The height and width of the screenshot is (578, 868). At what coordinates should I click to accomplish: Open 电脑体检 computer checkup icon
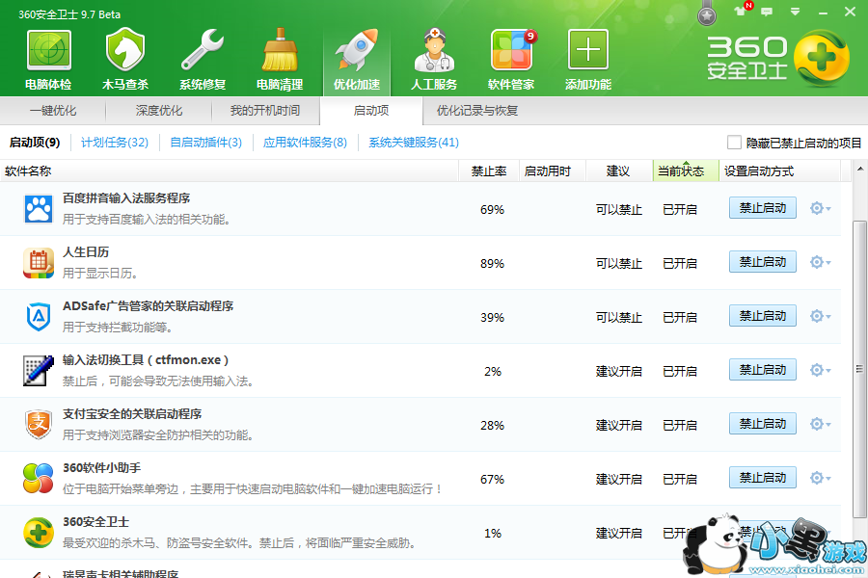coord(48,50)
